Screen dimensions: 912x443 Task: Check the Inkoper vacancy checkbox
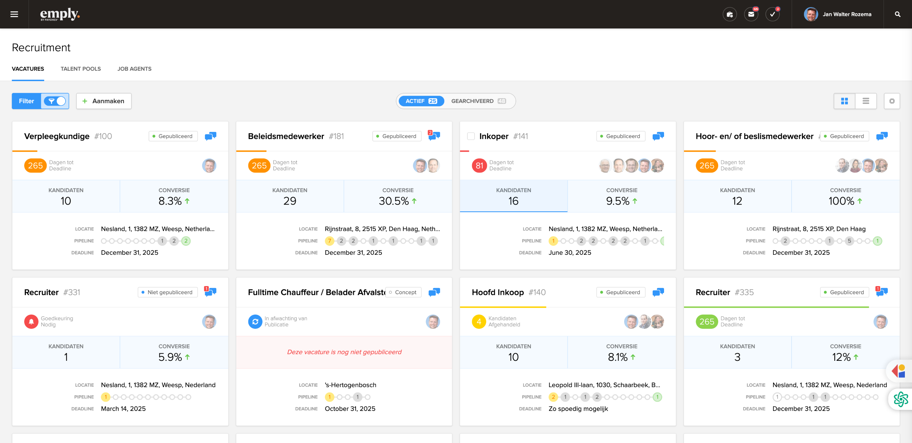(x=471, y=136)
